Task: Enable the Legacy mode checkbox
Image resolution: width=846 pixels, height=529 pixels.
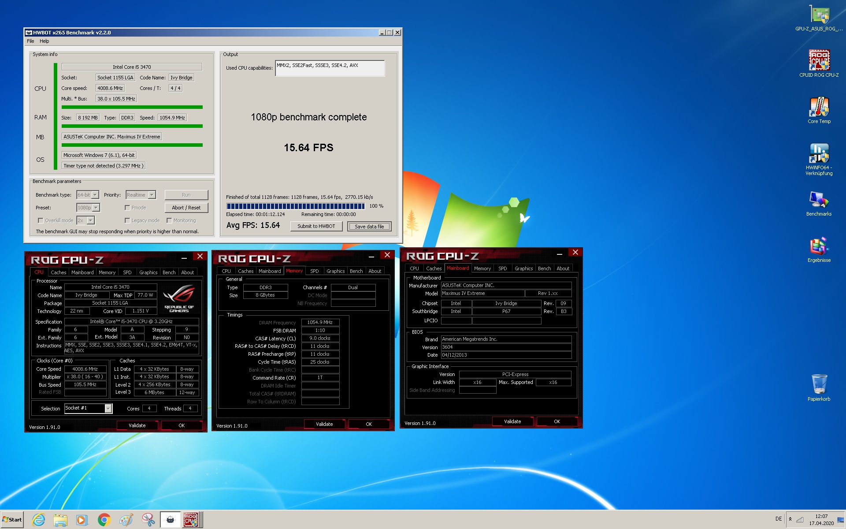Action: [127, 220]
